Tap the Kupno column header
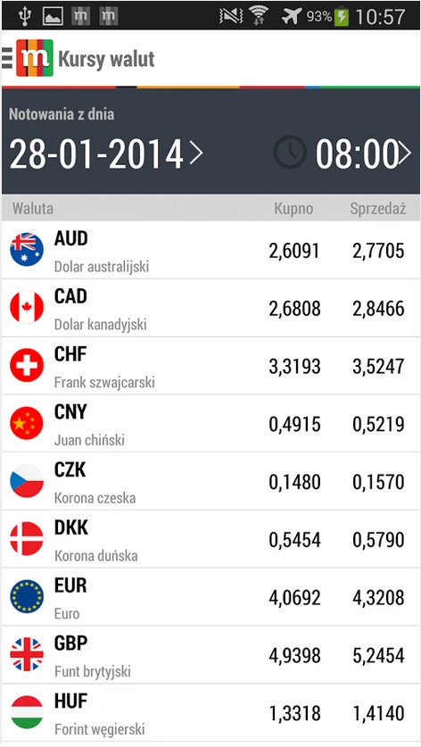 click(293, 209)
